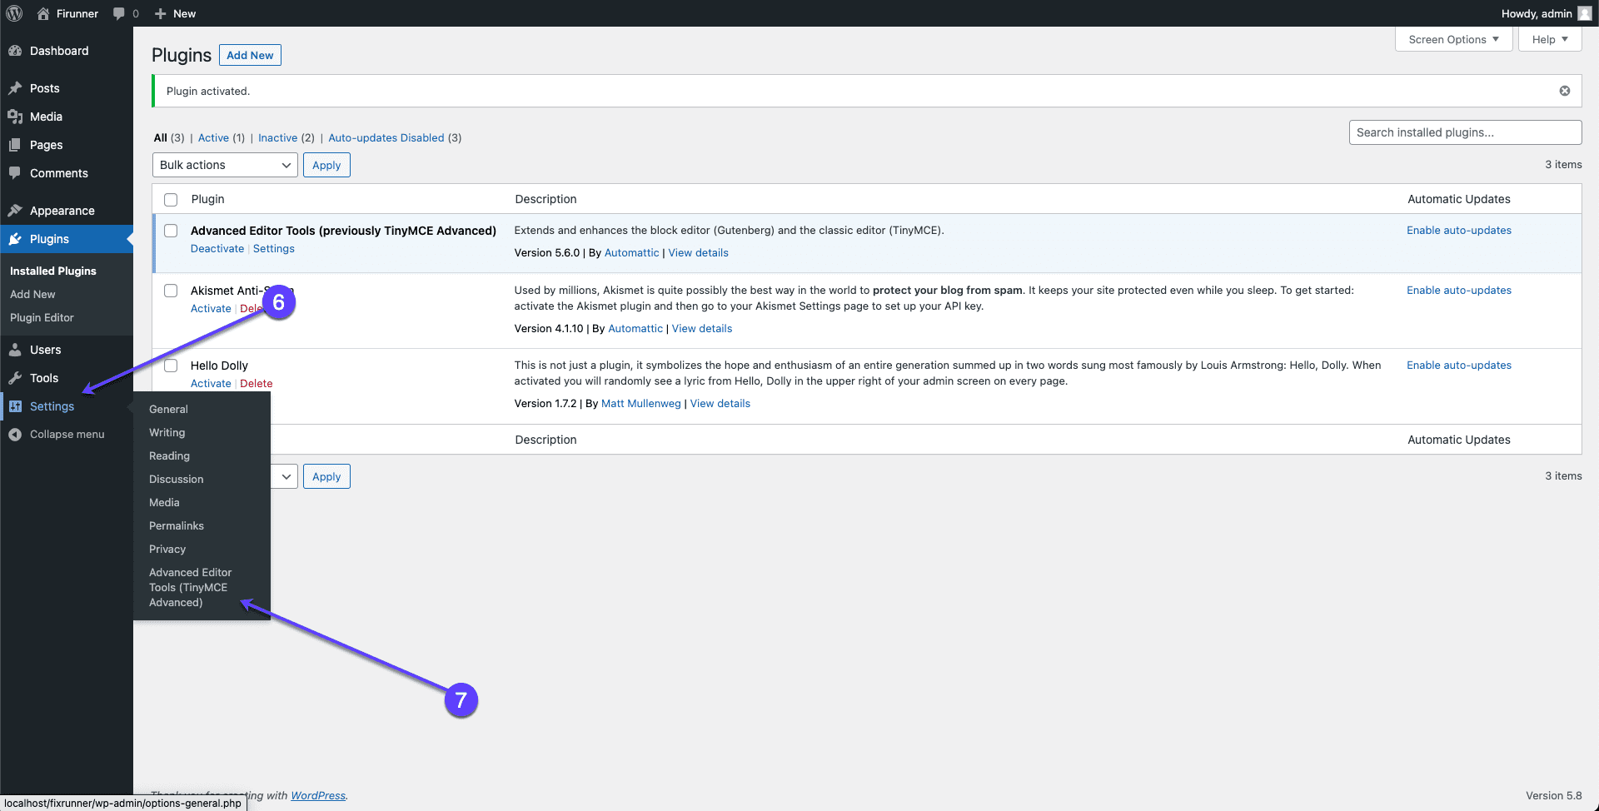Expand the Help panel
The height and width of the screenshot is (811, 1599).
click(1550, 39)
